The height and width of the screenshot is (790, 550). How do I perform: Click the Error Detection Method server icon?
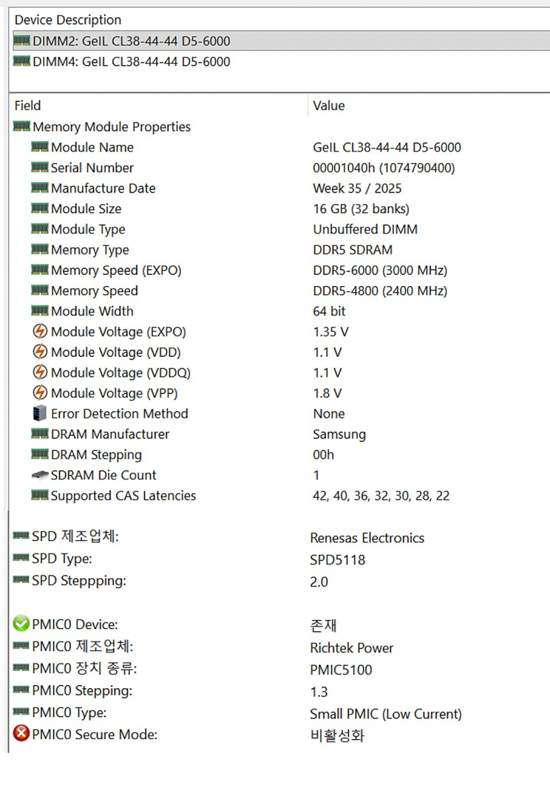pyautogui.click(x=40, y=414)
